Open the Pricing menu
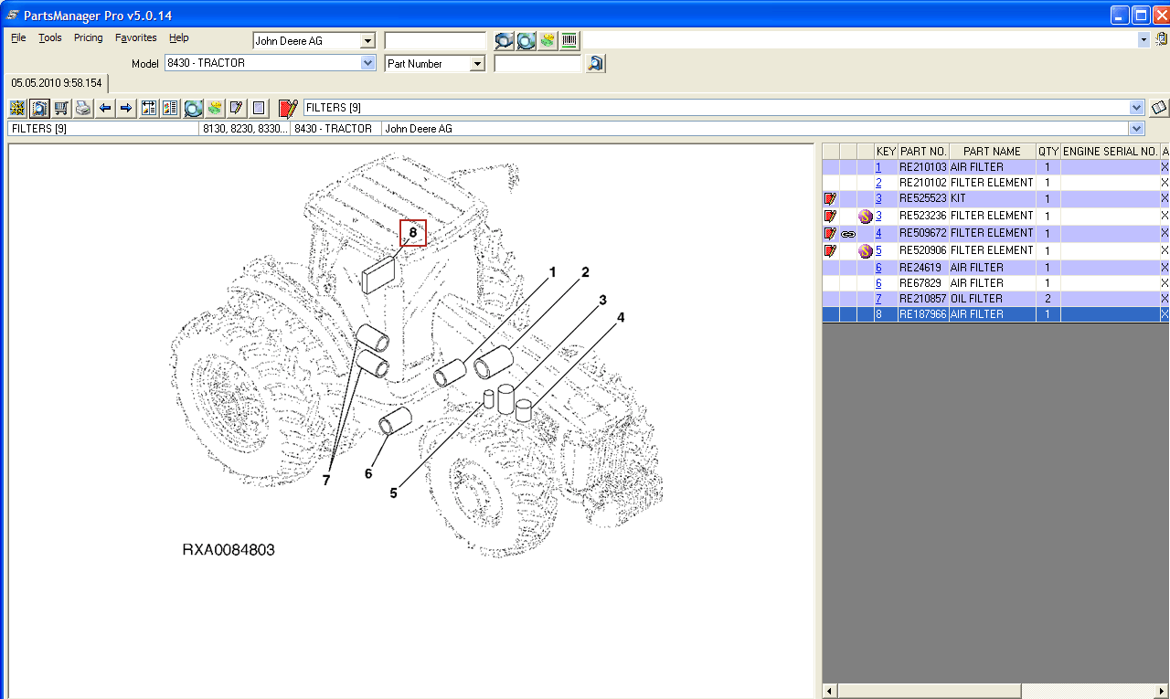 88,37
